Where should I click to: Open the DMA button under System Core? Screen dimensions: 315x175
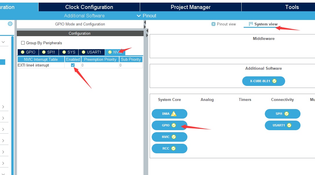(x=169, y=114)
